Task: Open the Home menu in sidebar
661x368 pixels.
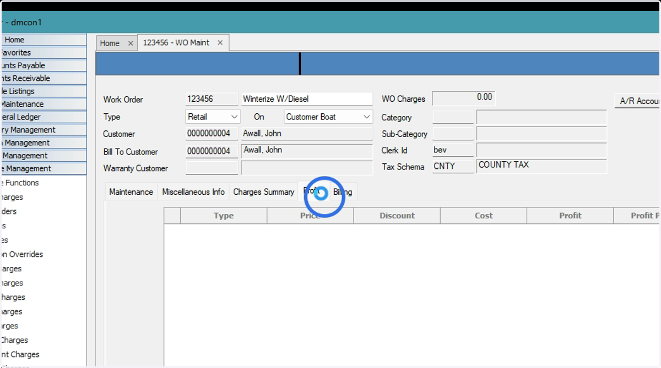Action: click(43, 40)
